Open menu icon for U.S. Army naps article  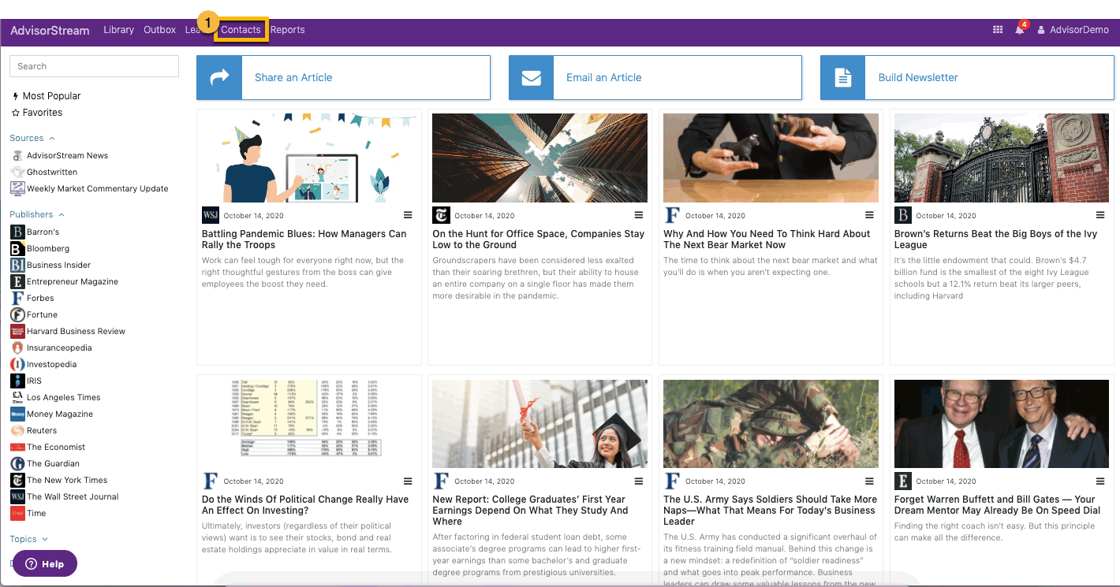[x=869, y=481]
